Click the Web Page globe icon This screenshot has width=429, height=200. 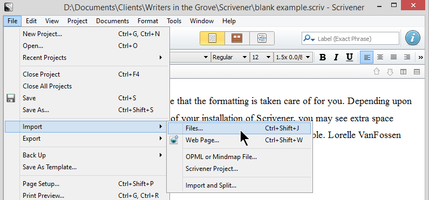point(174,140)
